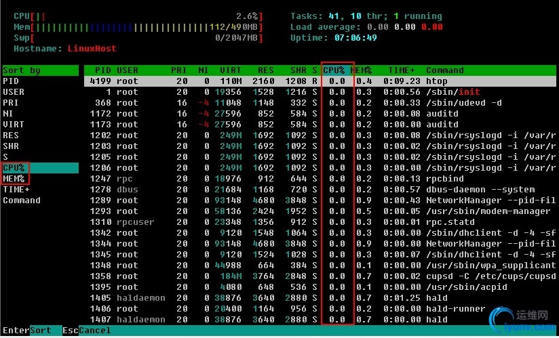Select the /sbin/init process row
This screenshot has height=338, width=559.
[320, 92]
